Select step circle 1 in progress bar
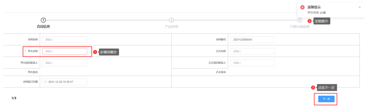Image resolution: width=368 pixels, height=110 pixels. click(x=43, y=20)
